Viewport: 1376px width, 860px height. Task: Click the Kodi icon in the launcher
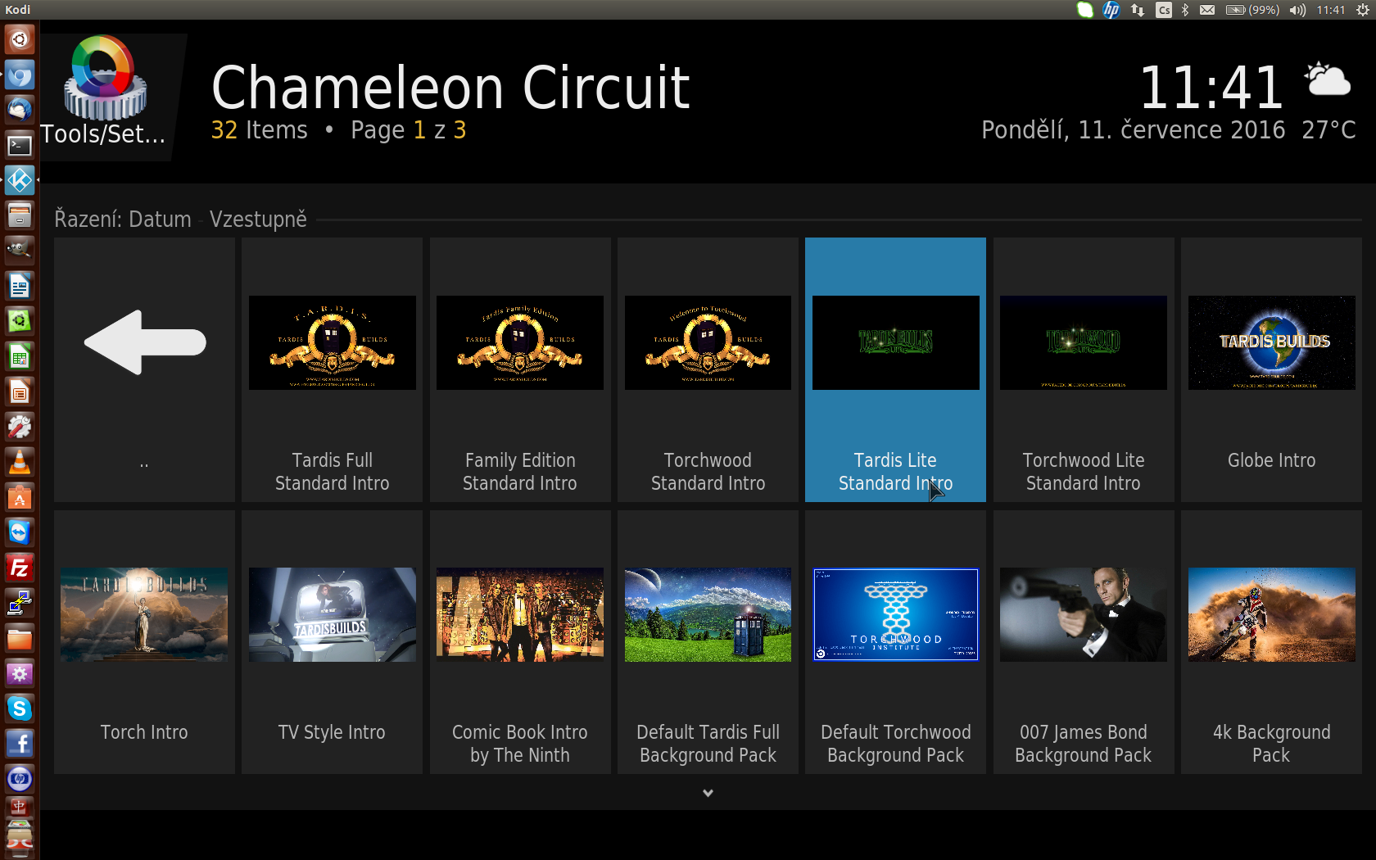19,180
